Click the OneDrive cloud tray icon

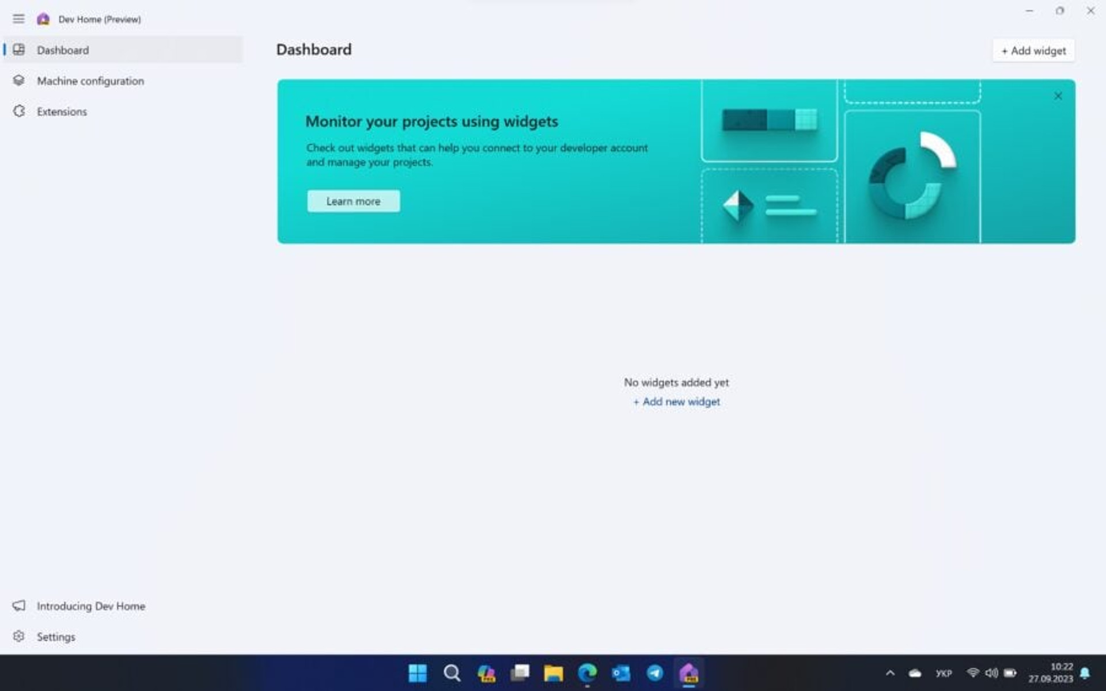click(x=915, y=673)
